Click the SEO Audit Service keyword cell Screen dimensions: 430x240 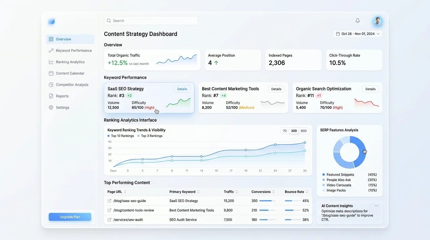183,220
